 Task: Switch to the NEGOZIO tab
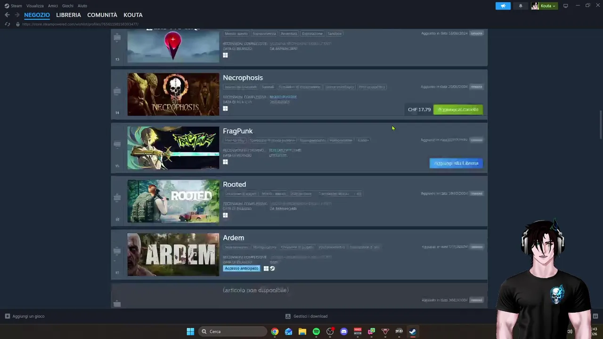click(x=37, y=15)
